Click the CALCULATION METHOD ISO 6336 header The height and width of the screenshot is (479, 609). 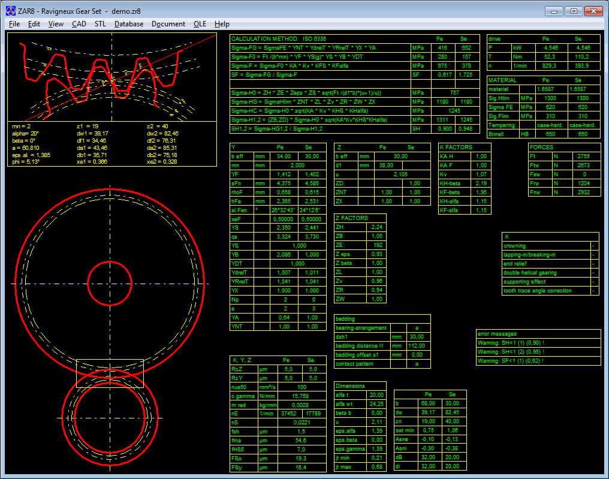(279, 38)
